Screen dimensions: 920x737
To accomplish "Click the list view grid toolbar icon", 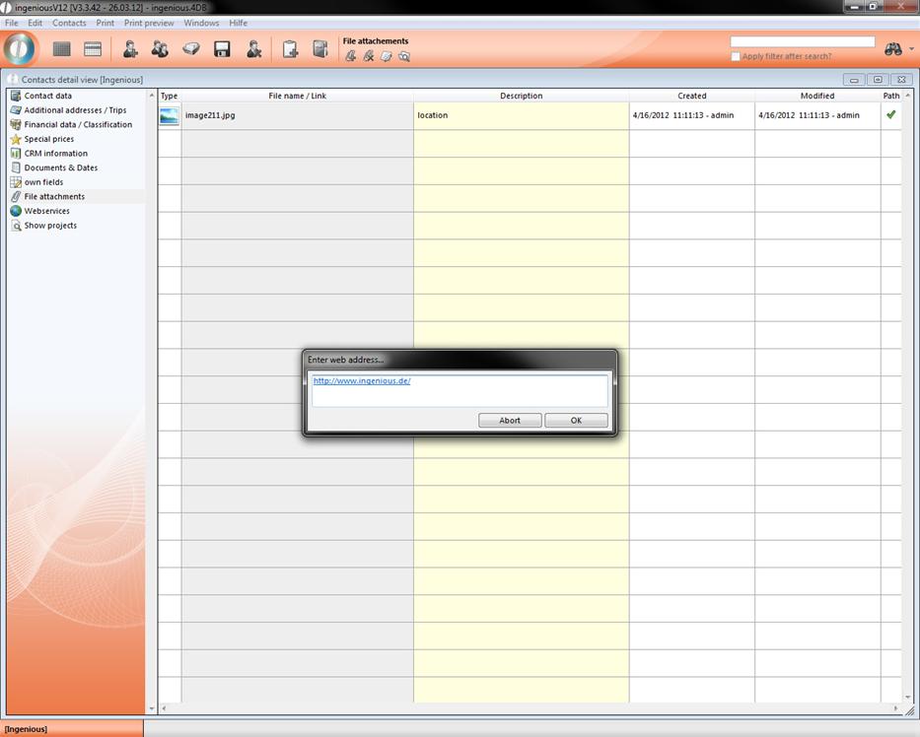I will click(62, 49).
